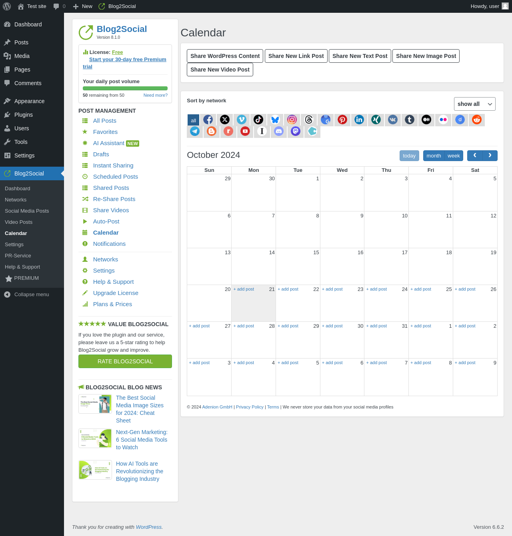Open Appearance in WordPress sidebar
The image size is (512, 536).
(x=32, y=101)
